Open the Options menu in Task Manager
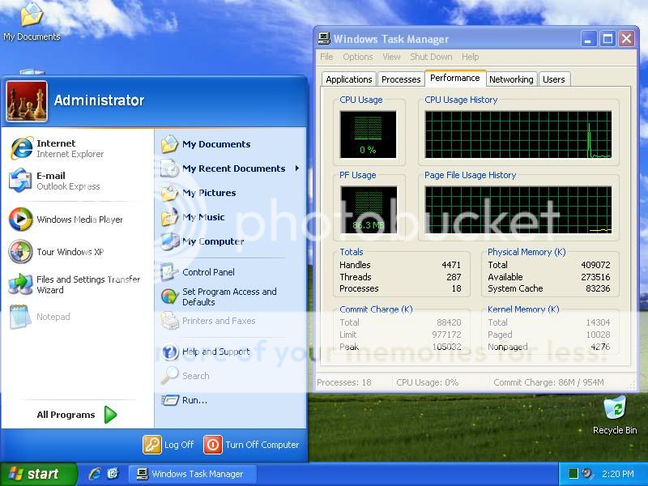Screen dimensions: 648x486 (x=358, y=57)
